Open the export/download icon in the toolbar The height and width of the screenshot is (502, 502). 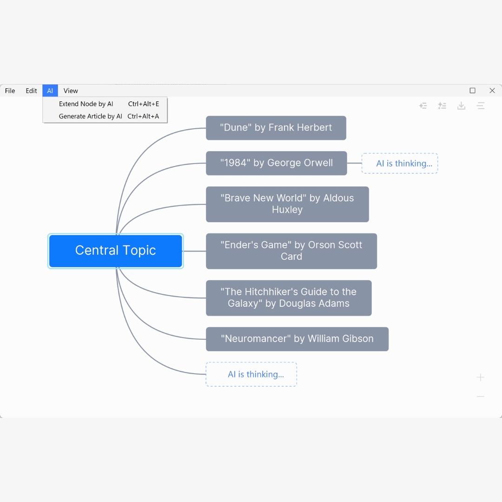[x=461, y=106]
